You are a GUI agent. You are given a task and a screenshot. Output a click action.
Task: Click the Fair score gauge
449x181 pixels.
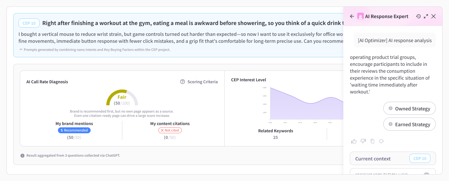pyautogui.click(x=122, y=97)
